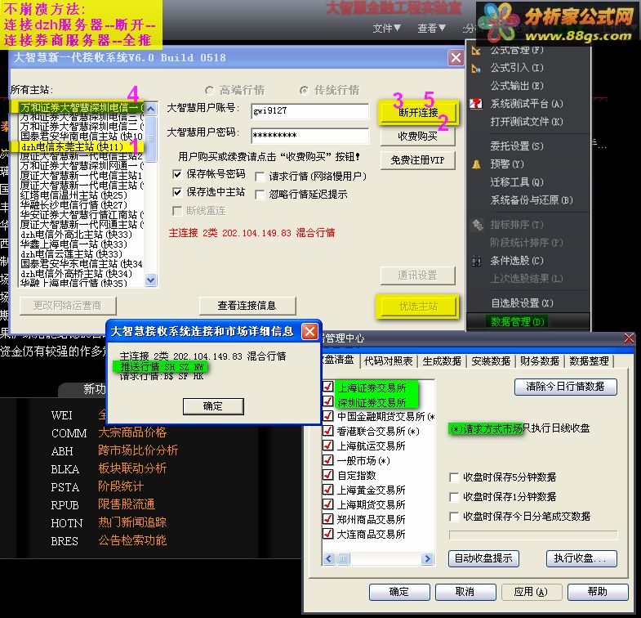The height and width of the screenshot is (618, 641).
Task: Switch to 财务数据 tab
Action: pyautogui.click(x=540, y=361)
